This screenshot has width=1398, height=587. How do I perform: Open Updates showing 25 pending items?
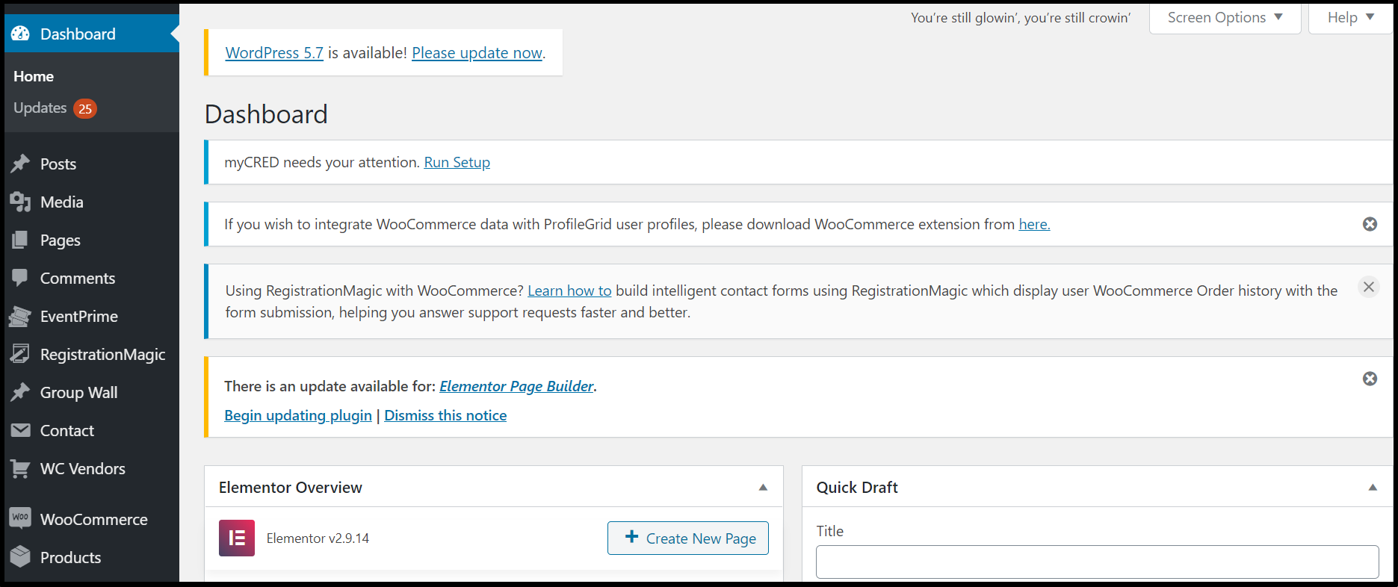tap(40, 108)
